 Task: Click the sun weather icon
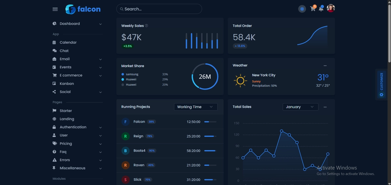(240, 80)
